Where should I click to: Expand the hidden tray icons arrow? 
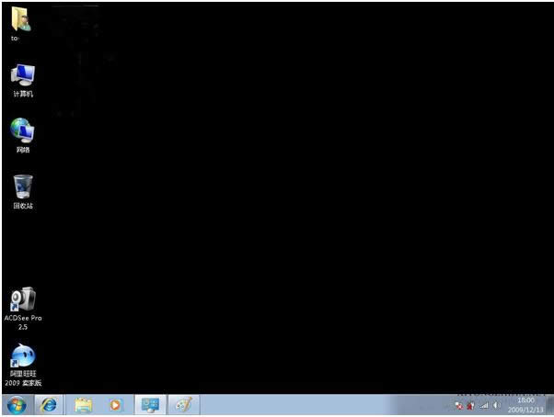point(447,405)
